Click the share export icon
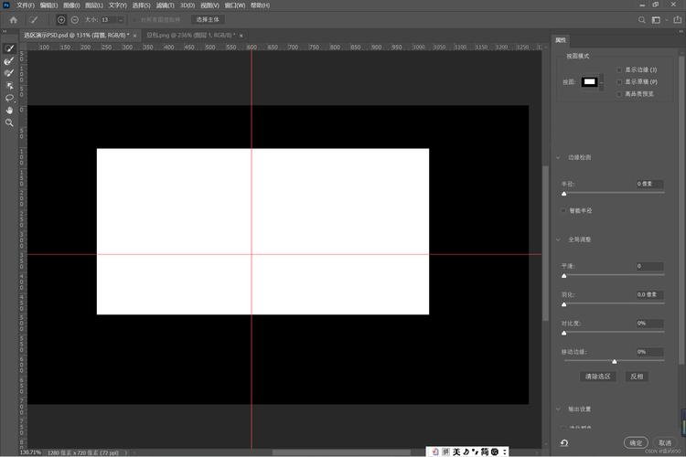Viewport: 686px width, 457px height. point(678,20)
